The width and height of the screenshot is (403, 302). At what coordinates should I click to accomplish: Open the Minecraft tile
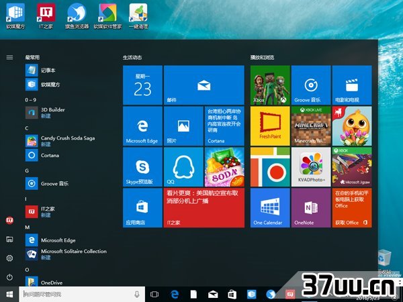click(x=311, y=126)
